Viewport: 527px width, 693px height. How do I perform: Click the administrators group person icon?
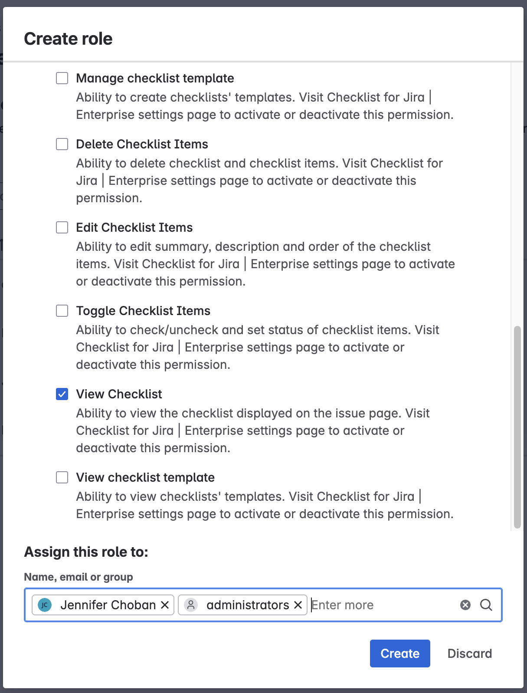pyautogui.click(x=191, y=605)
